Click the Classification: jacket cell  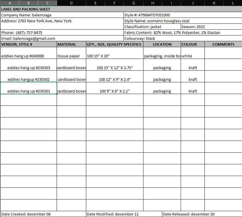(152, 27)
